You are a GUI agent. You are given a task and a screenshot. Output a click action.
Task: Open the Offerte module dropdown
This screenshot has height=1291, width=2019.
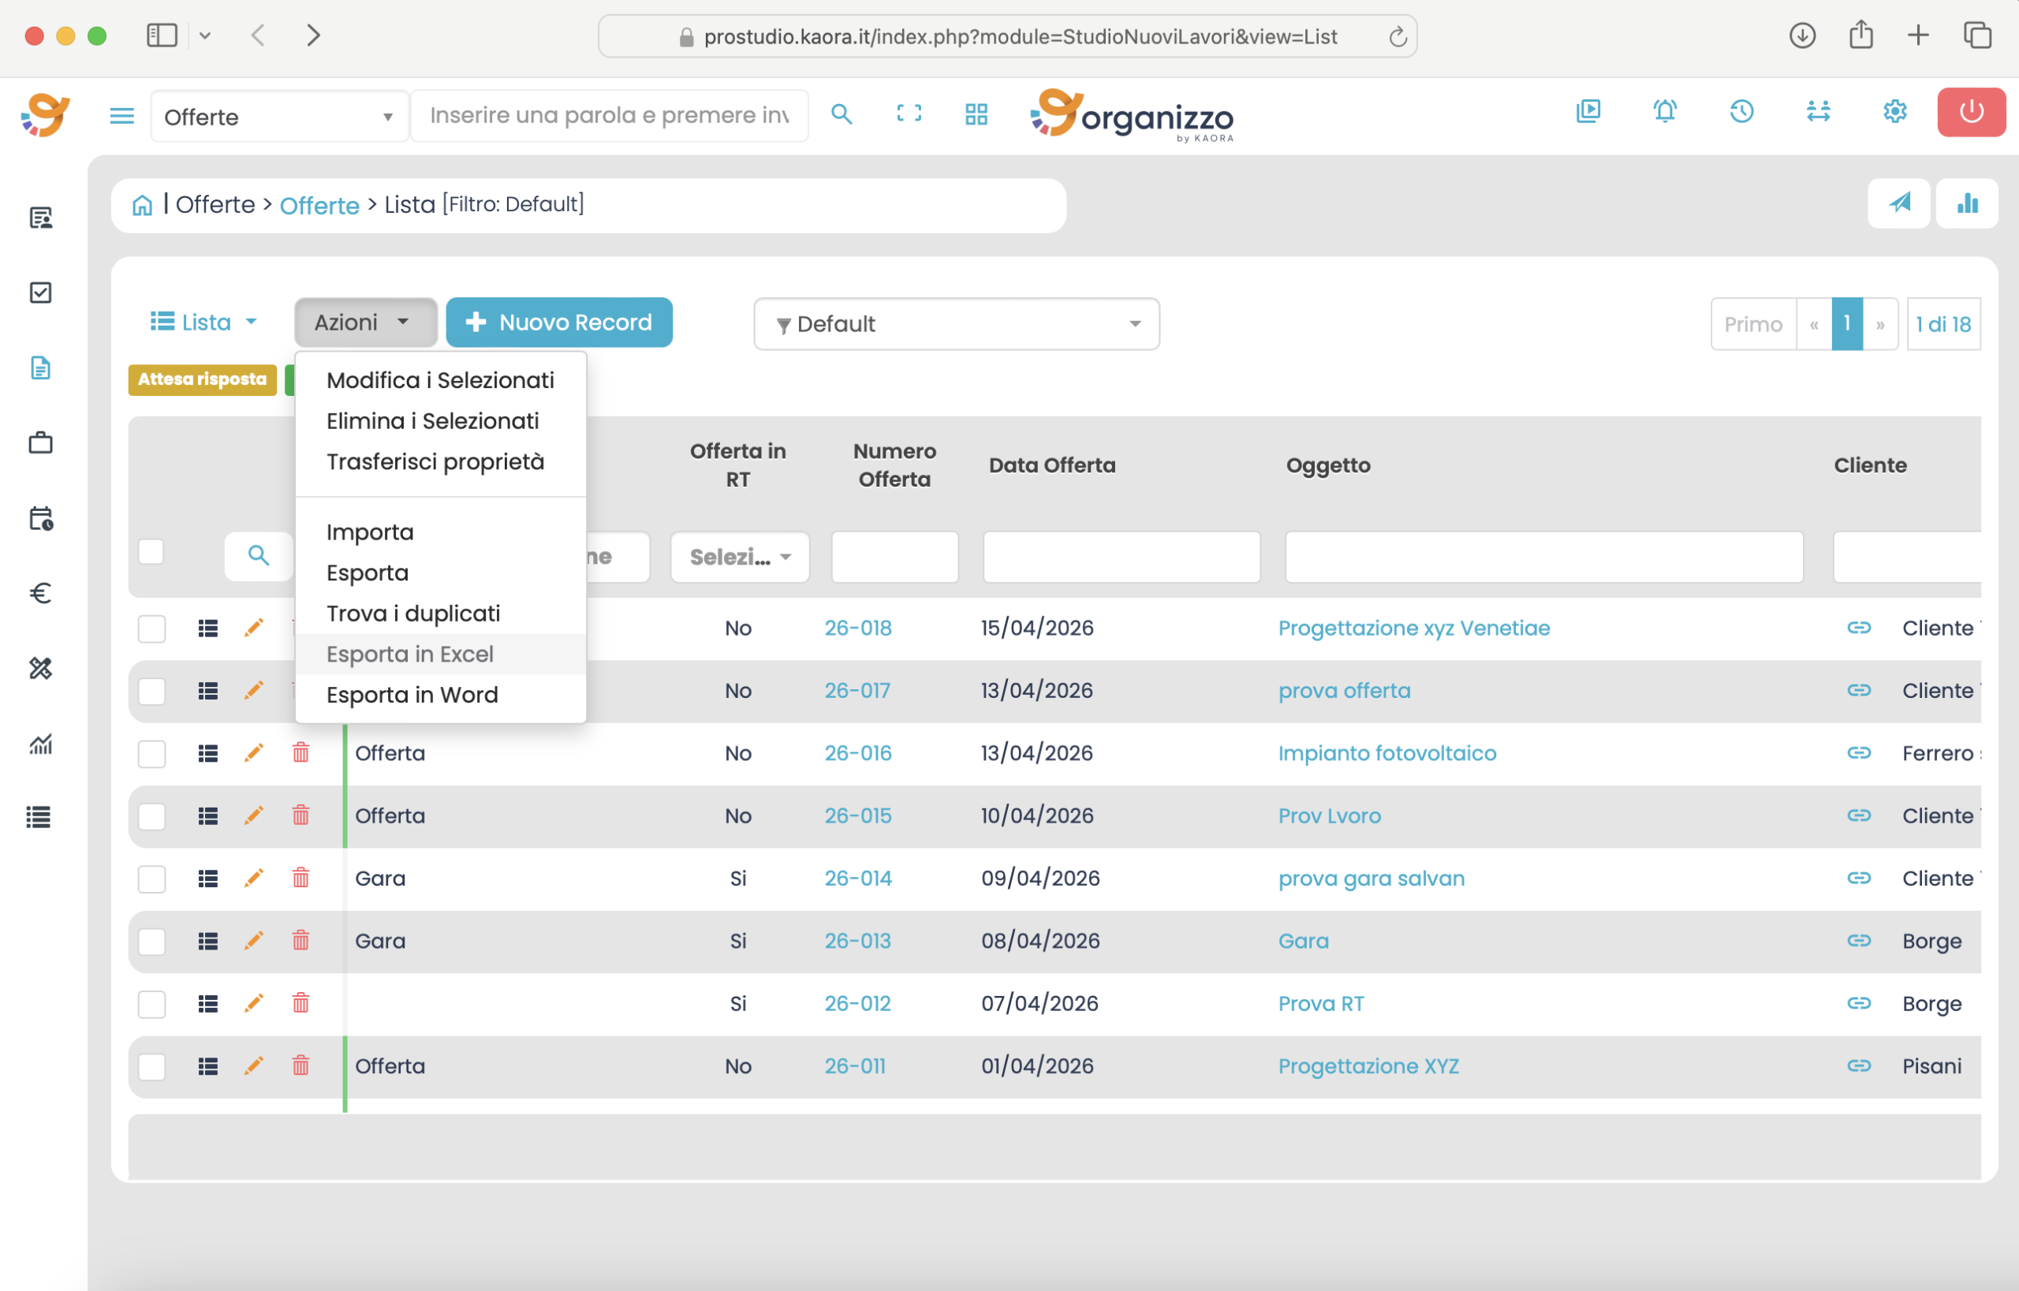click(279, 117)
